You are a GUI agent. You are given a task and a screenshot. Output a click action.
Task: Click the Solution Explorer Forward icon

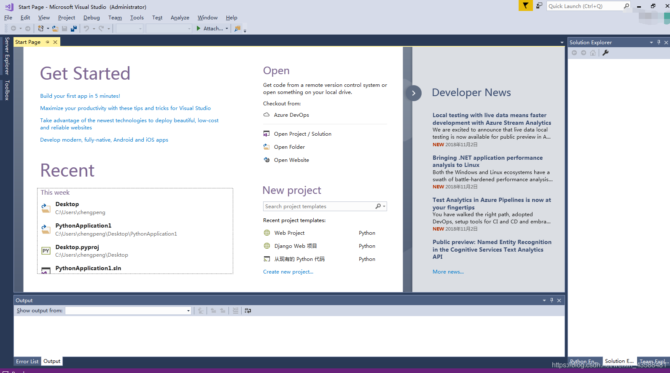click(584, 53)
